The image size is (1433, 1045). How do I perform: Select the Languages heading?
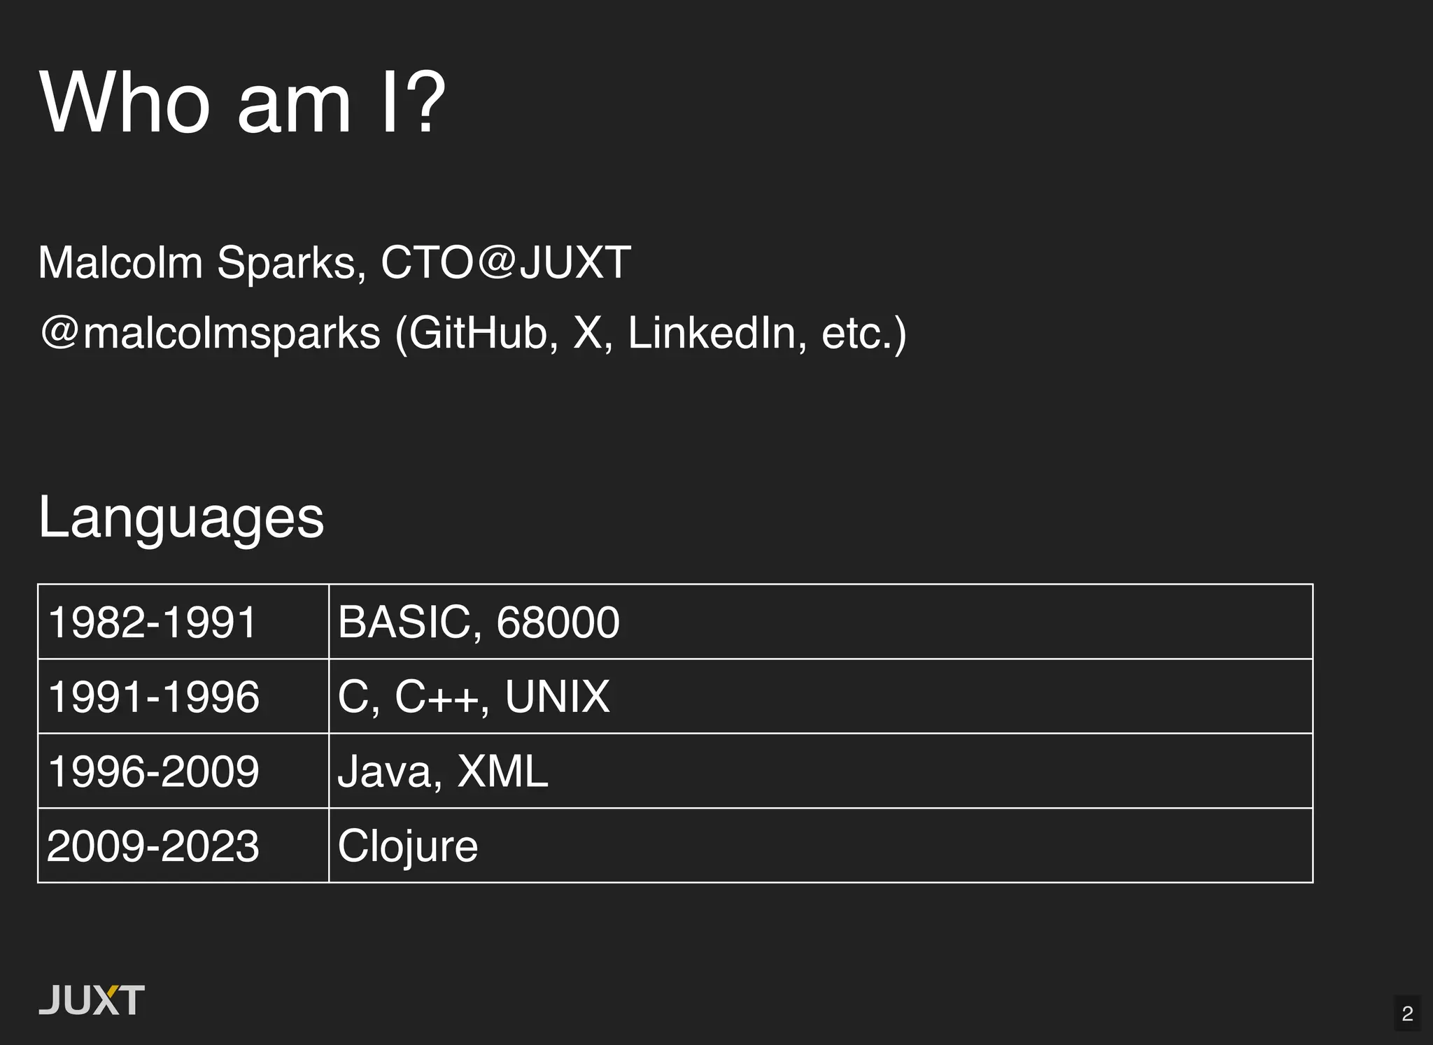click(181, 518)
